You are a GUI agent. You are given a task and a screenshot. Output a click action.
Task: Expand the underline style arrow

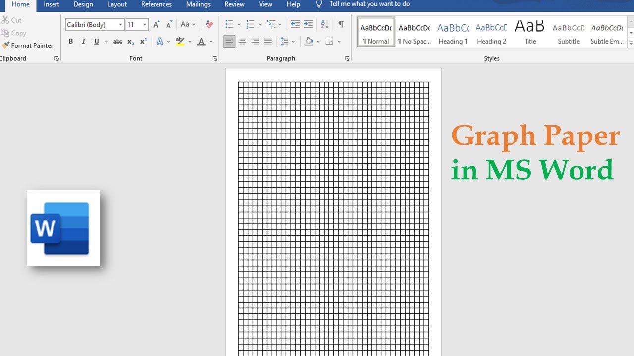[106, 42]
